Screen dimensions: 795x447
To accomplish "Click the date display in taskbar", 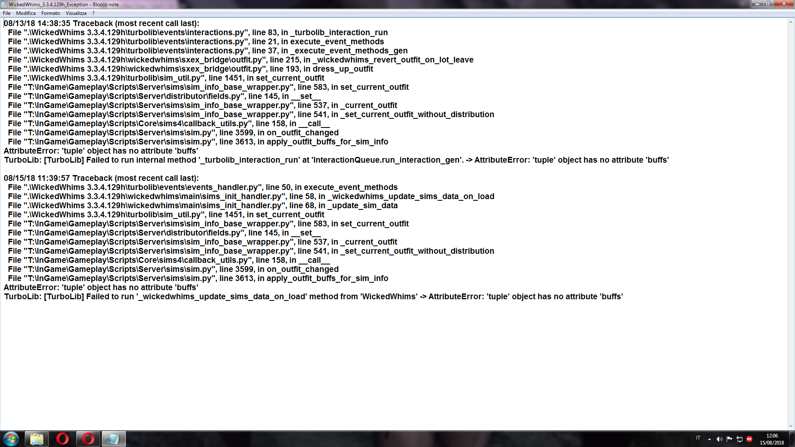I will click(772, 442).
